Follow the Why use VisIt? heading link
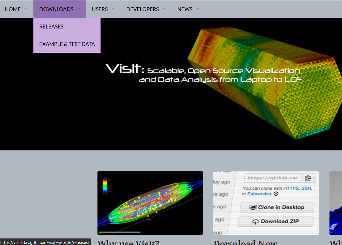The height and width of the screenshot is (245, 342). point(128,242)
